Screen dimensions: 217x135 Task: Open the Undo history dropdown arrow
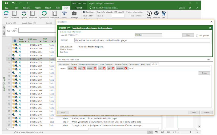pos(16,3)
